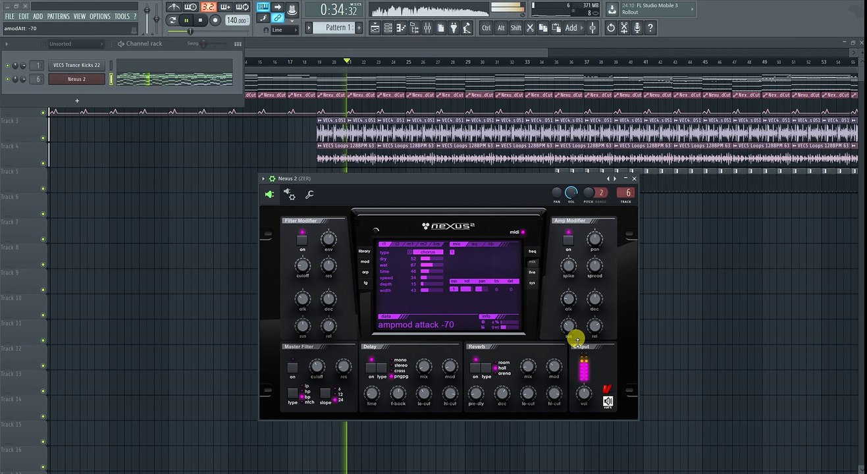Image resolution: width=867 pixels, height=474 pixels.
Task: Click the Nexus 2 title bar gear icon
Action: point(272,178)
